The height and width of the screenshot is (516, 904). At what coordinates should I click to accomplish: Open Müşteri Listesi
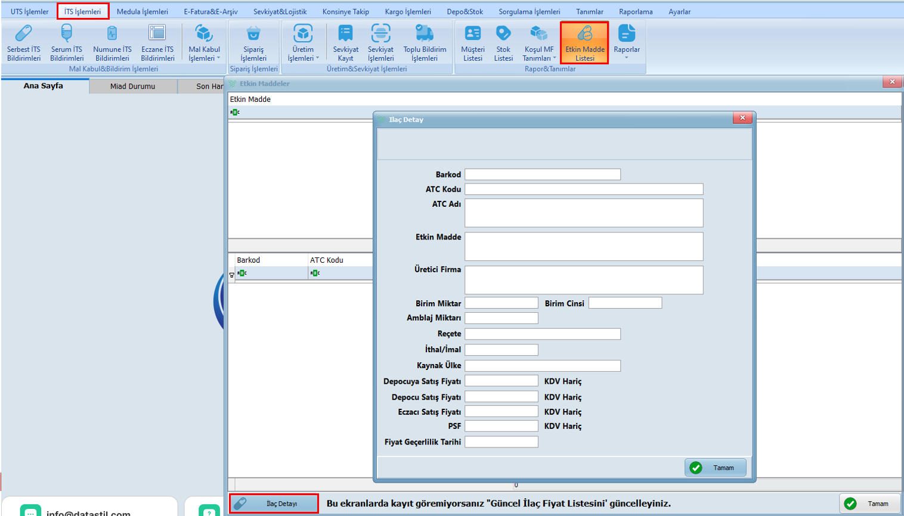click(472, 43)
